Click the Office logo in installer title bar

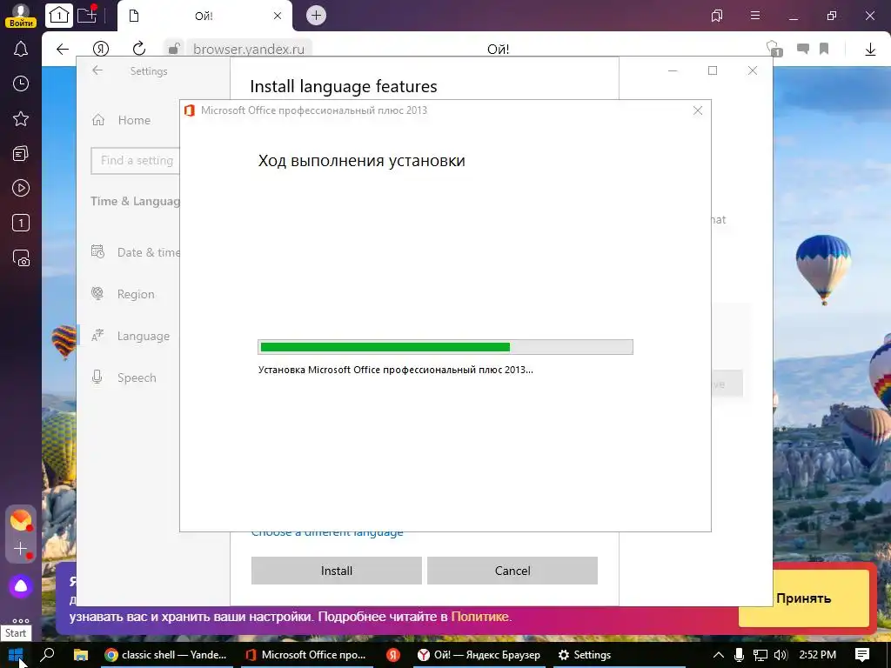(x=190, y=110)
